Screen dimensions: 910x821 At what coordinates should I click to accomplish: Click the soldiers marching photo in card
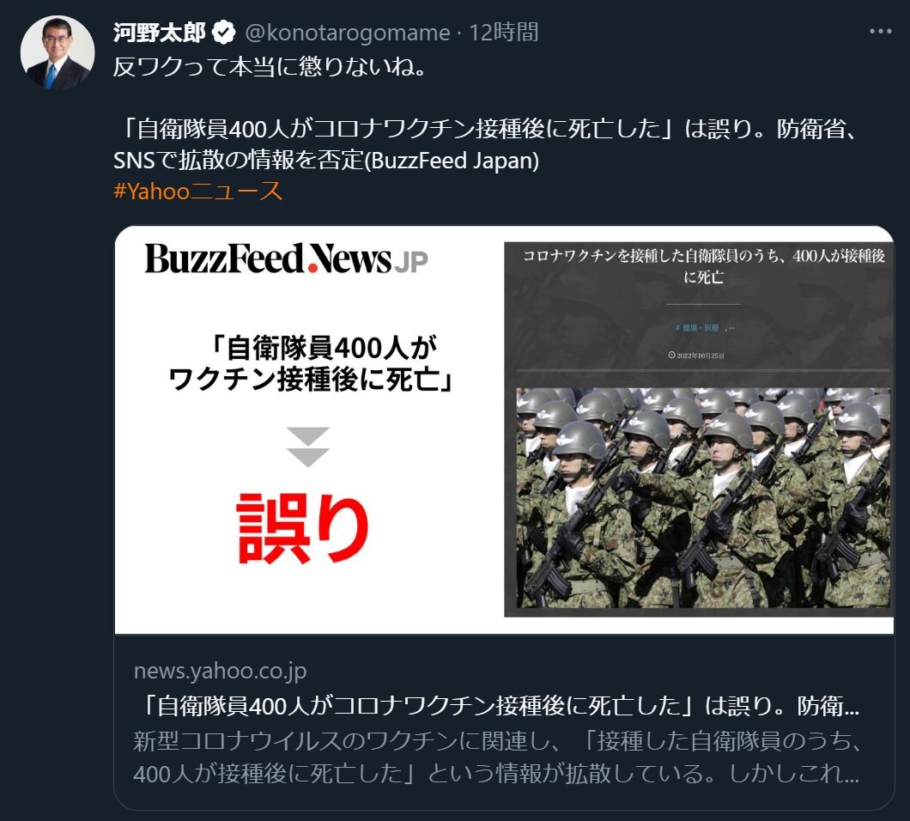click(703, 497)
